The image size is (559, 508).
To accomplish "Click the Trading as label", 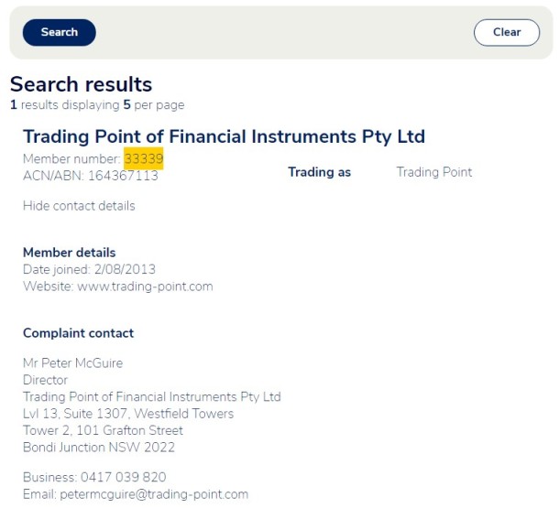I will coord(319,172).
